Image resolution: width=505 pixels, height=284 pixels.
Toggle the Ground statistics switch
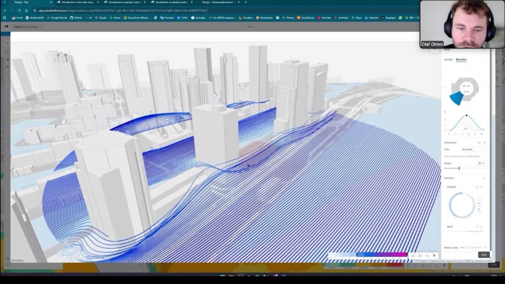tap(477, 187)
